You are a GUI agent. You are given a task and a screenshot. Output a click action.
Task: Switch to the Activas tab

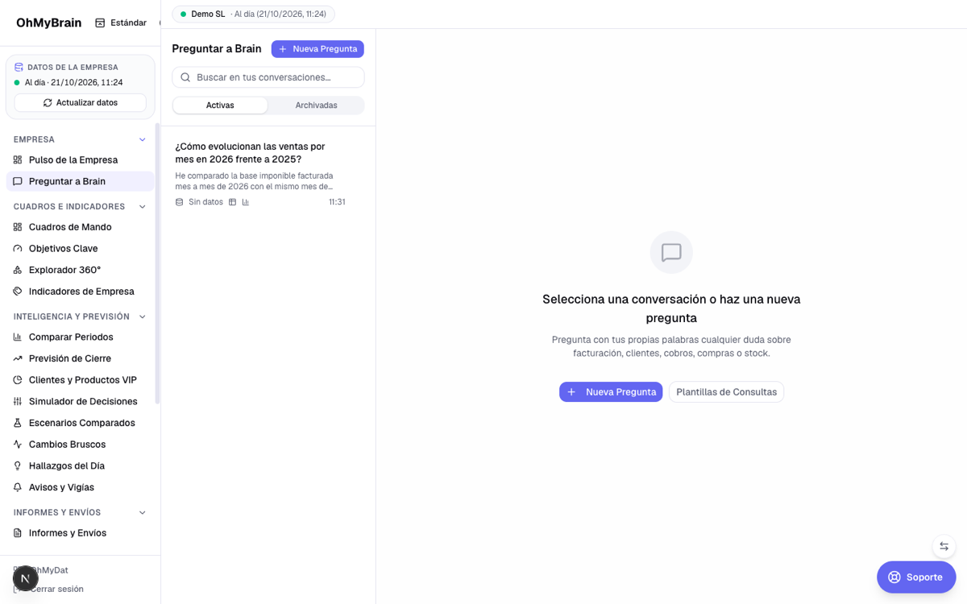tap(220, 105)
